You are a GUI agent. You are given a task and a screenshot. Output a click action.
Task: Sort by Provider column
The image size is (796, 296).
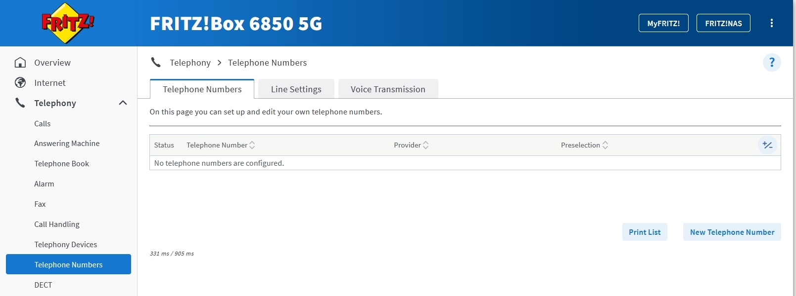pos(411,145)
